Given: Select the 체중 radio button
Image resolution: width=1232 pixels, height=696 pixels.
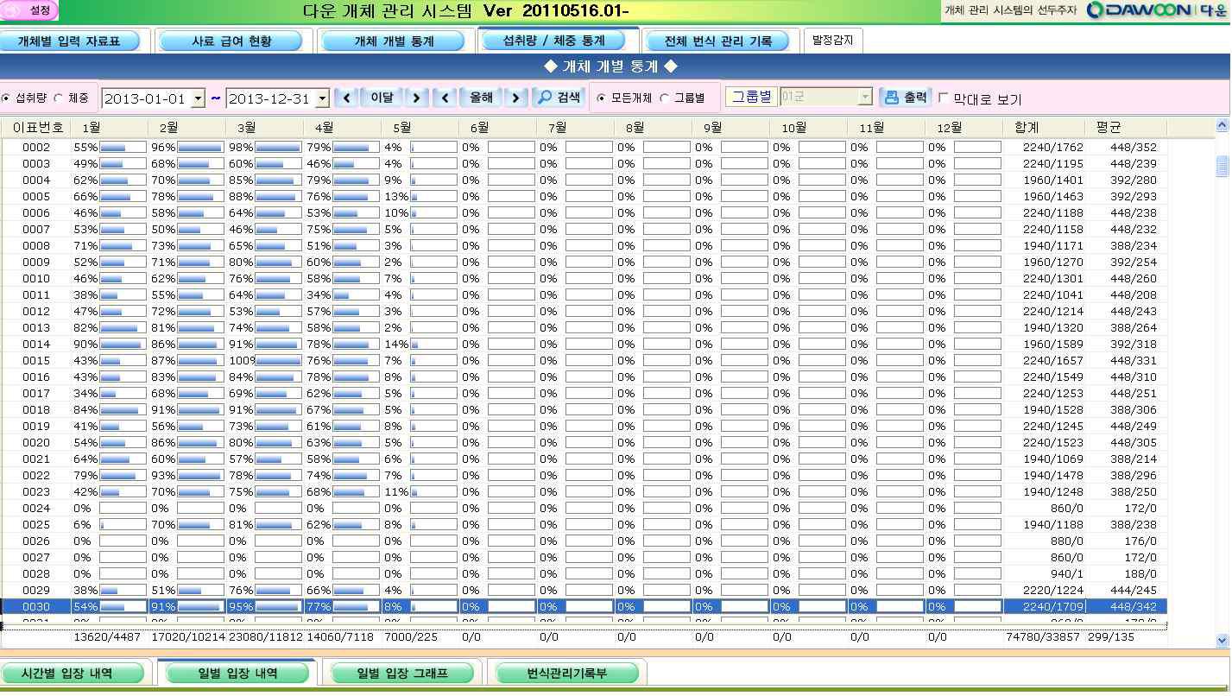Looking at the screenshot, I should (x=59, y=98).
